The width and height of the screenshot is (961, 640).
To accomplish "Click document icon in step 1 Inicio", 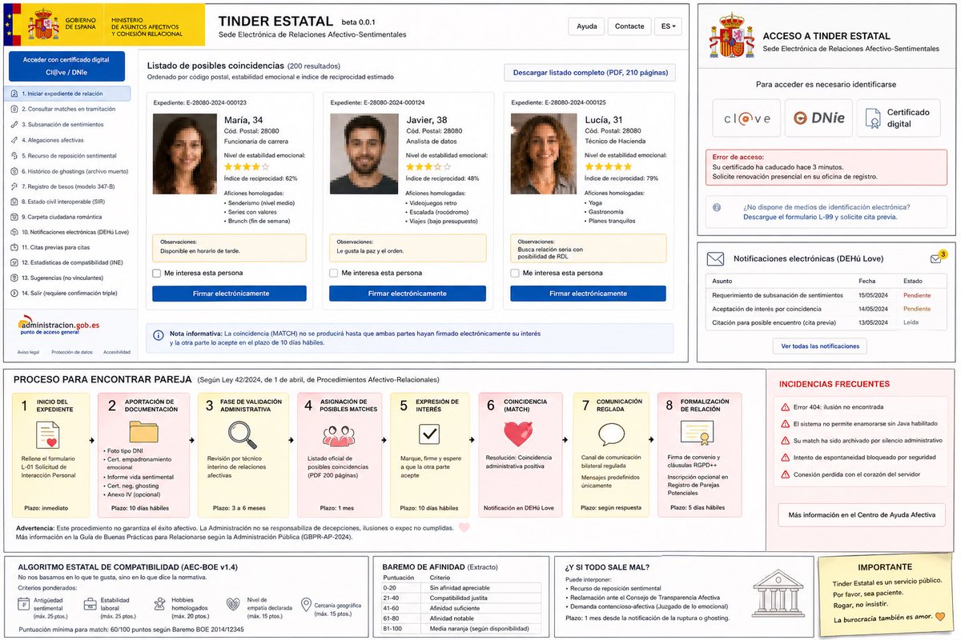I will (48, 436).
